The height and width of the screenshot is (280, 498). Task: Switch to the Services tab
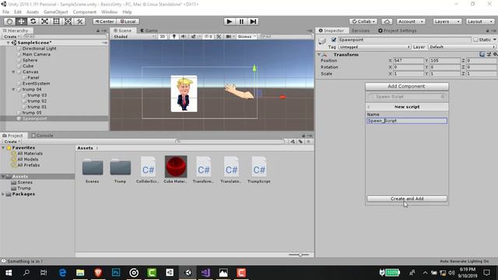pos(360,30)
